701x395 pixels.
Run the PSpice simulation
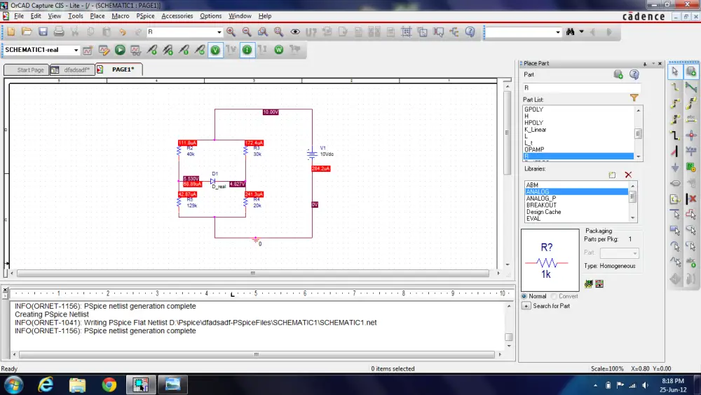(120, 50)
